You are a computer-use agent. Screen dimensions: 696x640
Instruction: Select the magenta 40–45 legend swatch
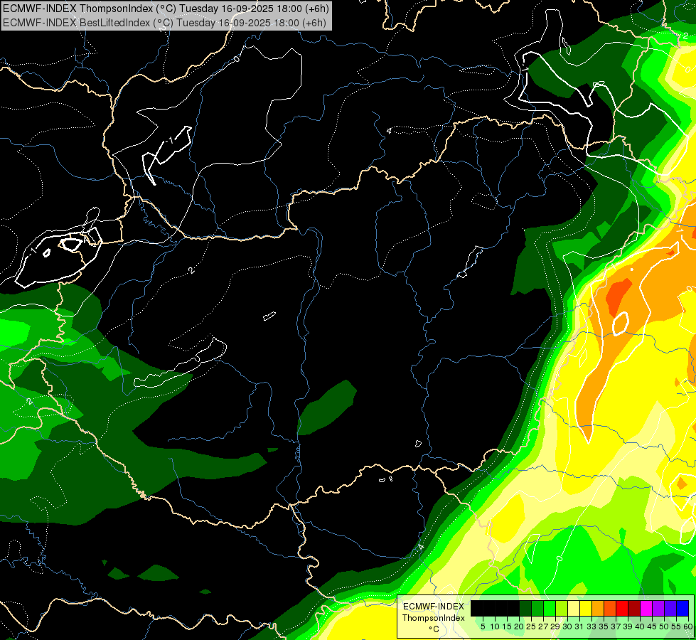[x=647, y=609]
